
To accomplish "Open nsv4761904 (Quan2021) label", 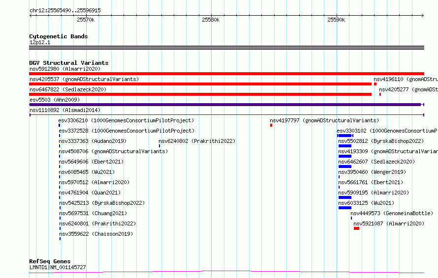I will (90, 193).
